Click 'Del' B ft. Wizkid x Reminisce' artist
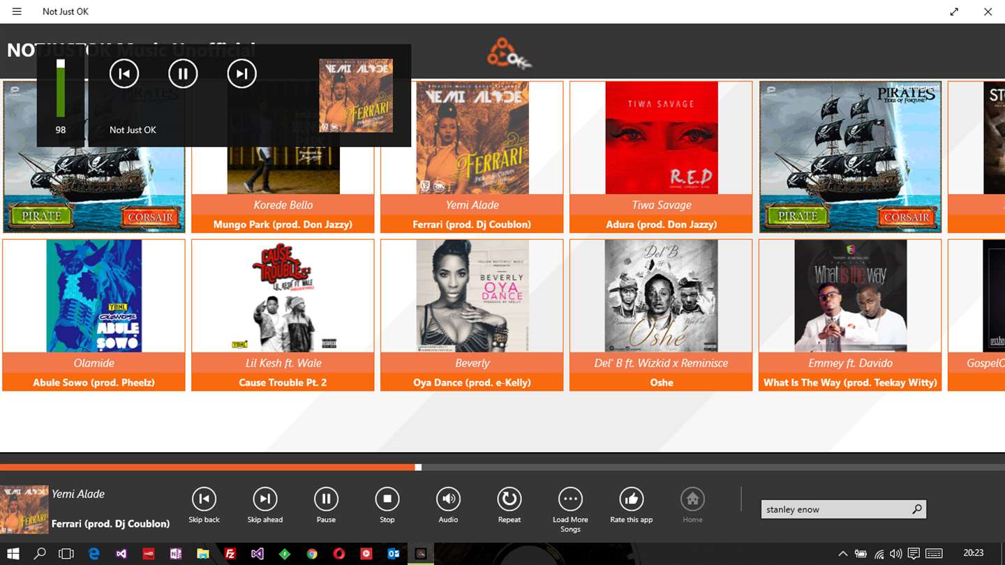This screenshot has height=565, width=1005. (x=662, y=363)
